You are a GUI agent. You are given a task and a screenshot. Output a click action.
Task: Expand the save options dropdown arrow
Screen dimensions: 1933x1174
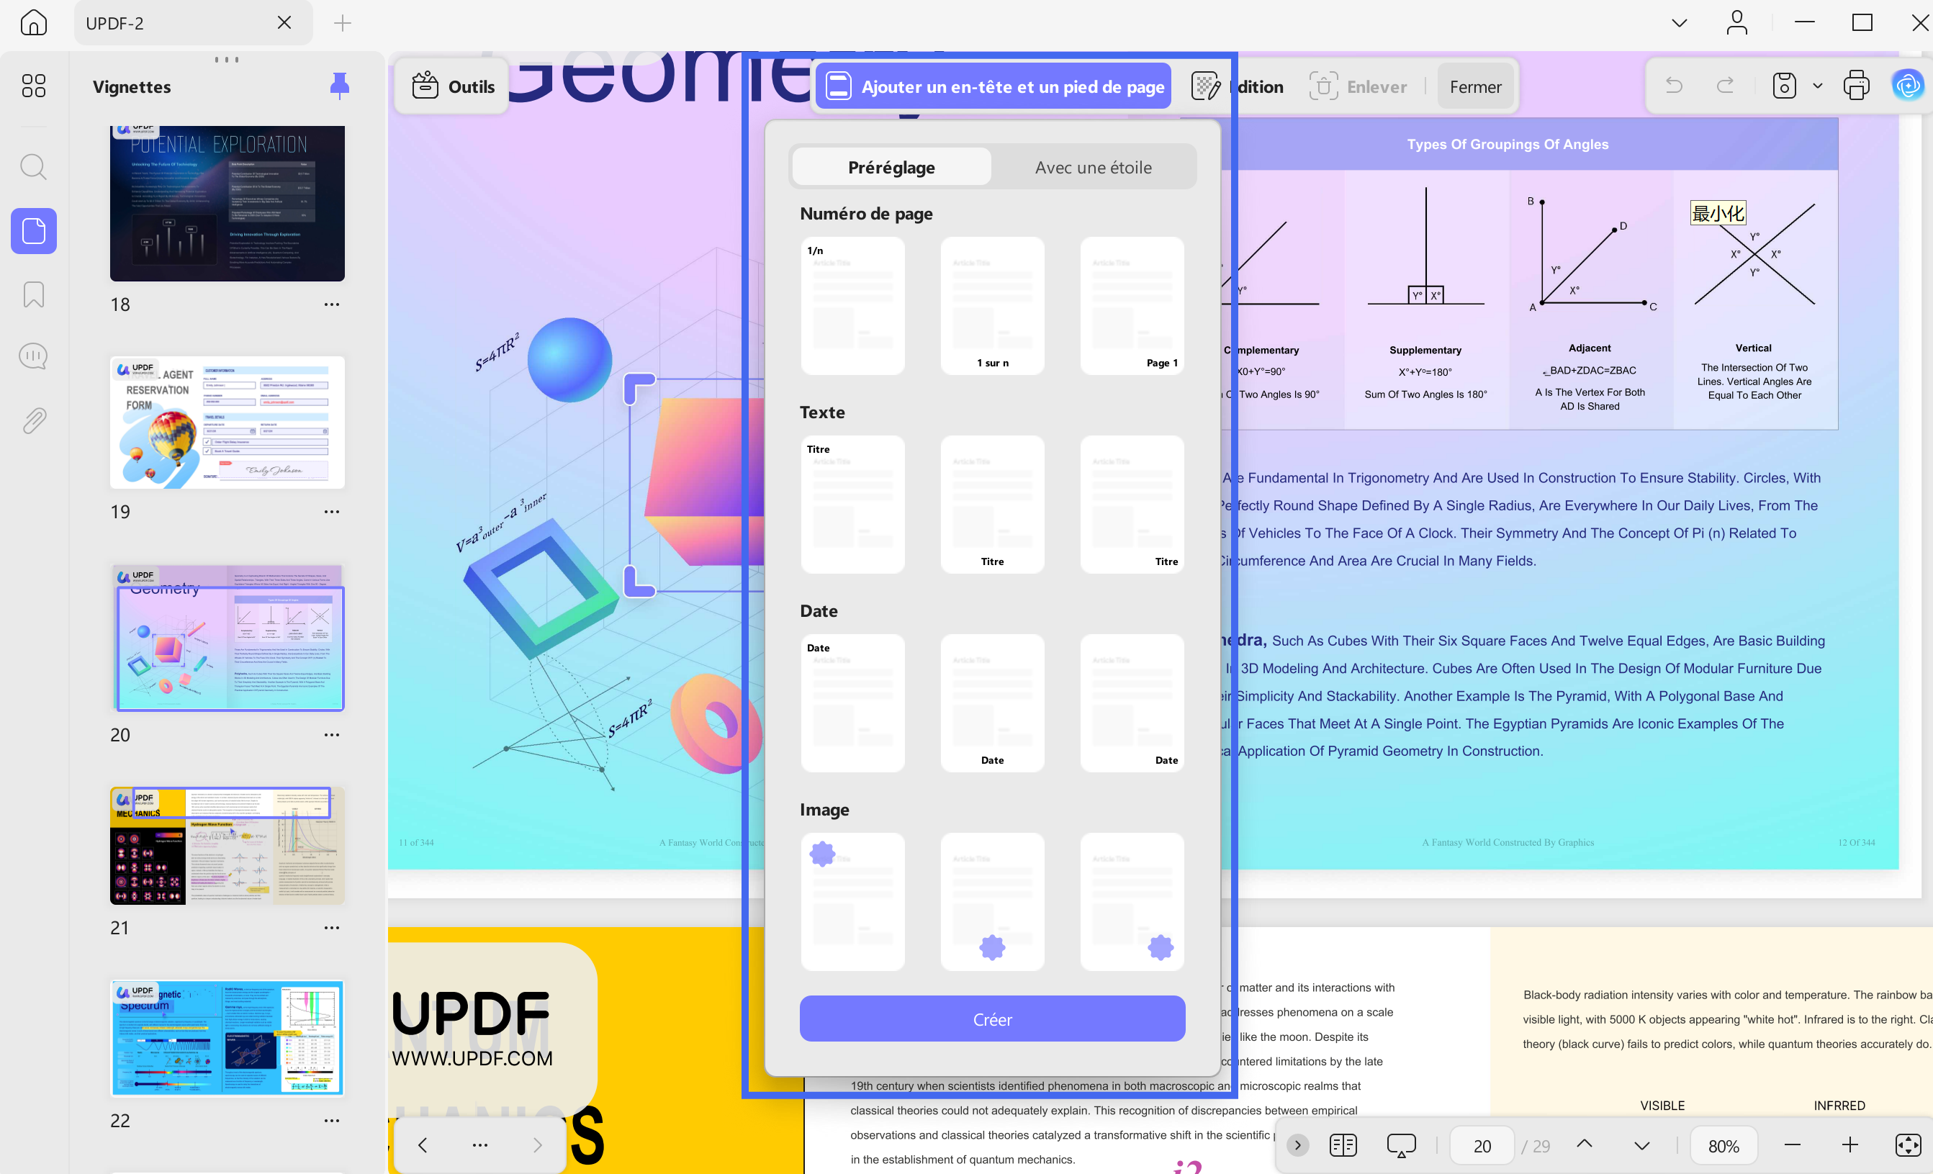(1818, 86)
